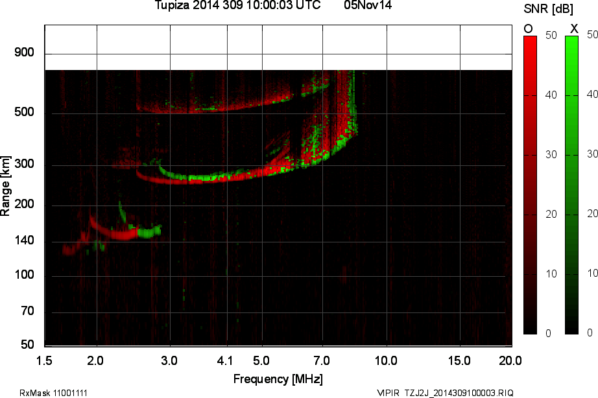Click the 4.1 MHz frequency tick label
Viewport: 598px width, 398px height.
225,360
